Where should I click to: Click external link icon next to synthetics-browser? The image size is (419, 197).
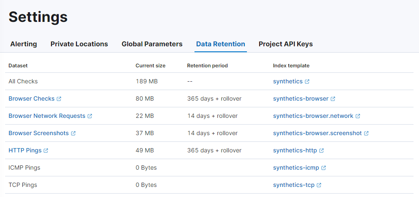coord(333,99)
